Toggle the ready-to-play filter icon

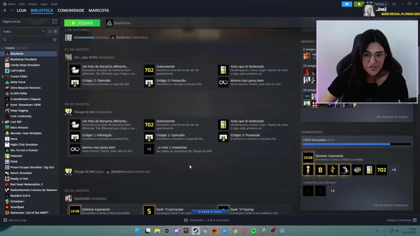[x=55, y=31]
